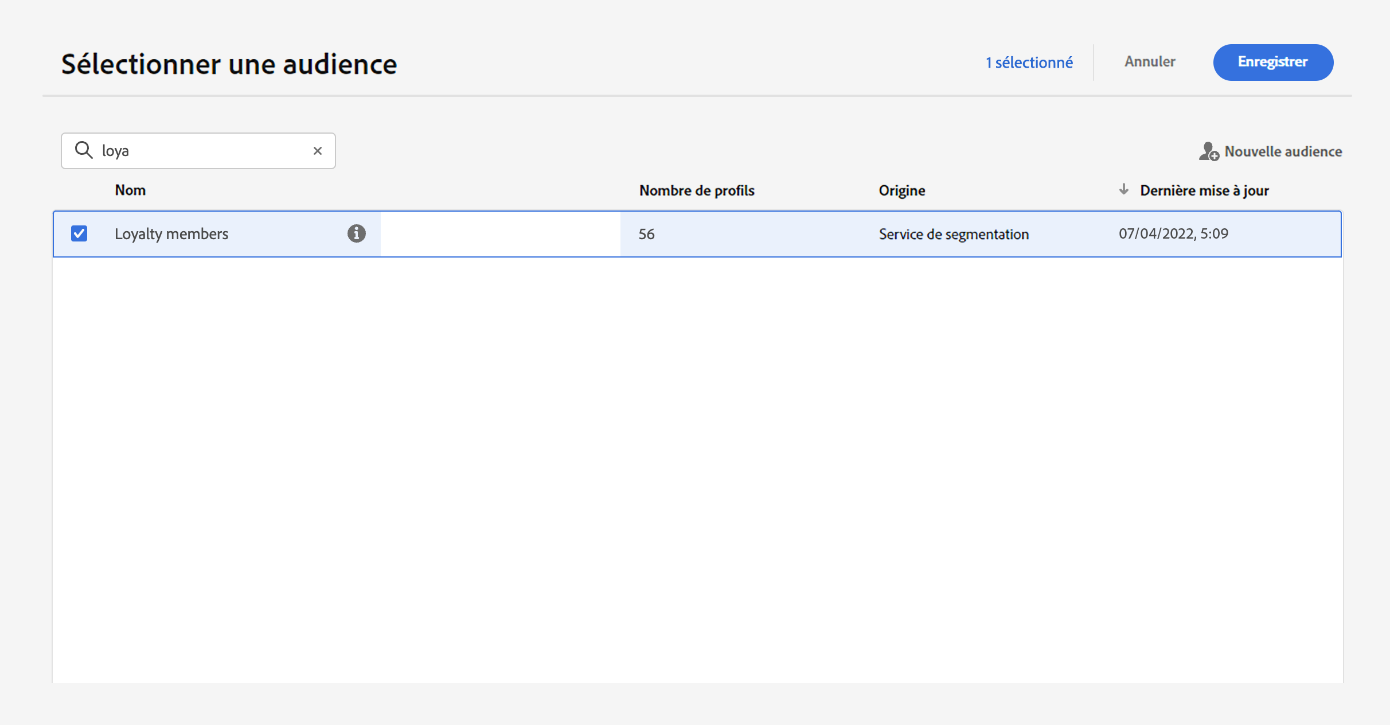This screenshot has width=1390, height=725.
Task: Click the Service de segmentation cell
Action: [x=953, y=234]
